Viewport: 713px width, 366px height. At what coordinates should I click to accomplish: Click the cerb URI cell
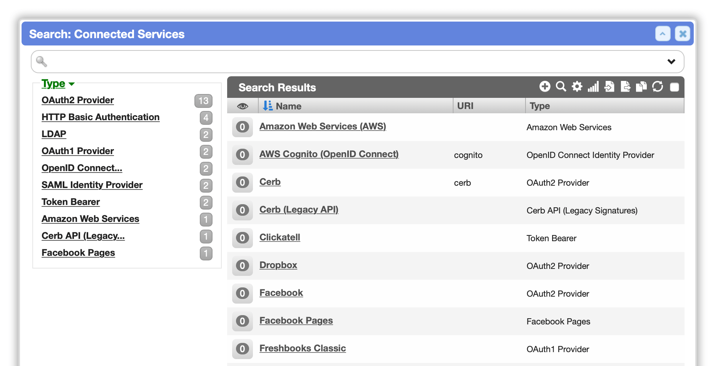(x=462, y=183)
